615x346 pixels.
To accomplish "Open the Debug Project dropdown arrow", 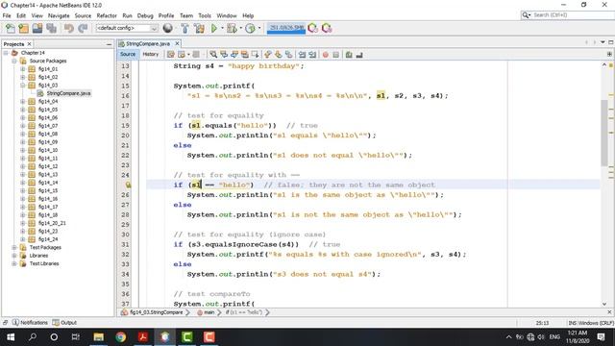I will (x=240, y=28).
